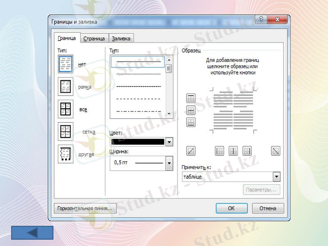The width and height of the screenshot is (328, 246).
Task: Toggle the inner horizontal border button
Action: [191, 110]
